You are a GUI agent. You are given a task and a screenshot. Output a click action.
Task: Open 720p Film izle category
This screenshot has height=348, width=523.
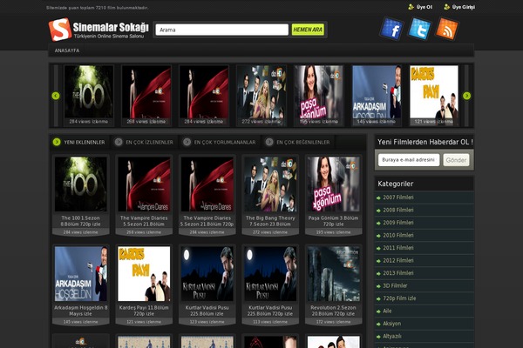tap(399, 298)
